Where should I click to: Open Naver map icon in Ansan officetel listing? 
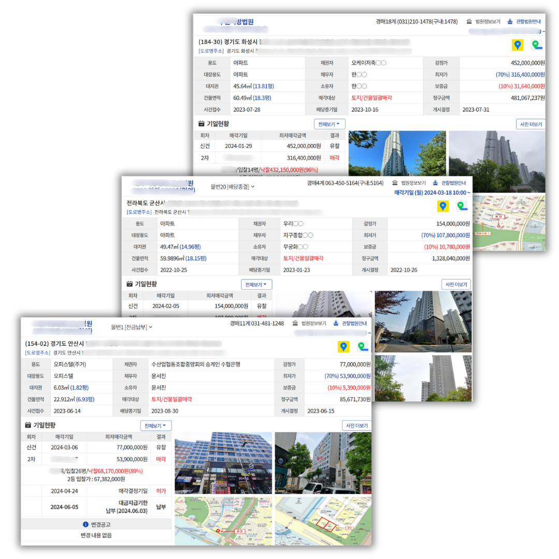(x=362, y=347)
